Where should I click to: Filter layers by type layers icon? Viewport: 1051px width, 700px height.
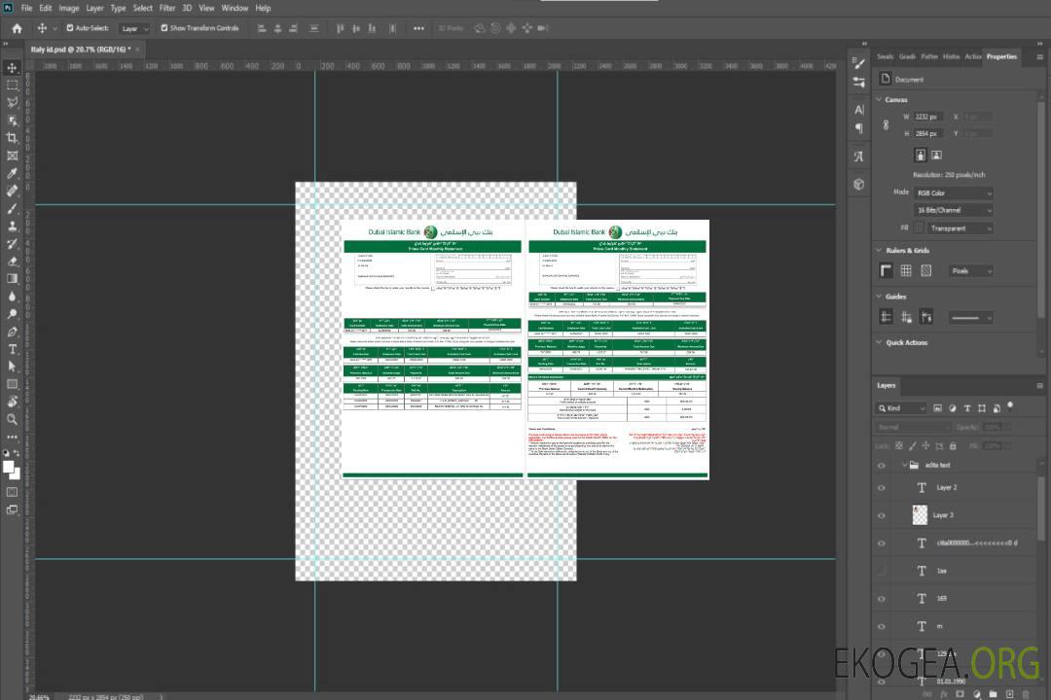click(x=969, y=408)
